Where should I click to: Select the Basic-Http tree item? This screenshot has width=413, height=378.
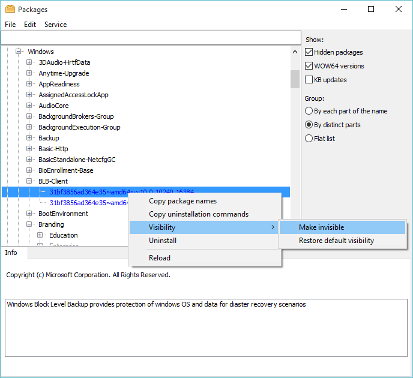(53, 149)
